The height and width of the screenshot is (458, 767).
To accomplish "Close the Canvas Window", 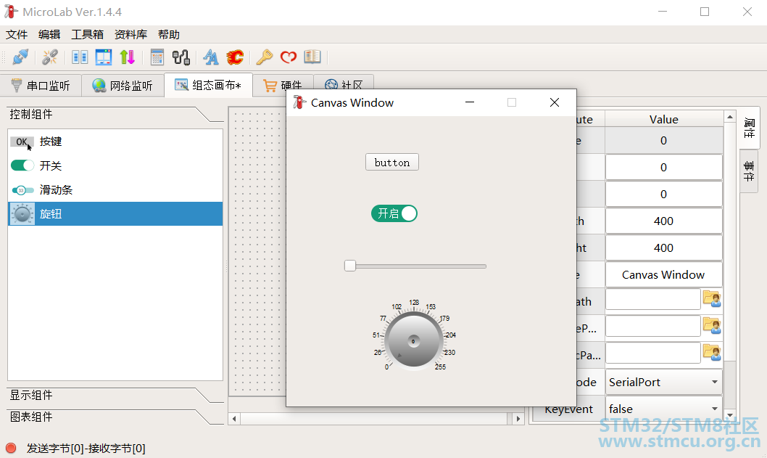I will pyautogui.click(x=554, y=102).
